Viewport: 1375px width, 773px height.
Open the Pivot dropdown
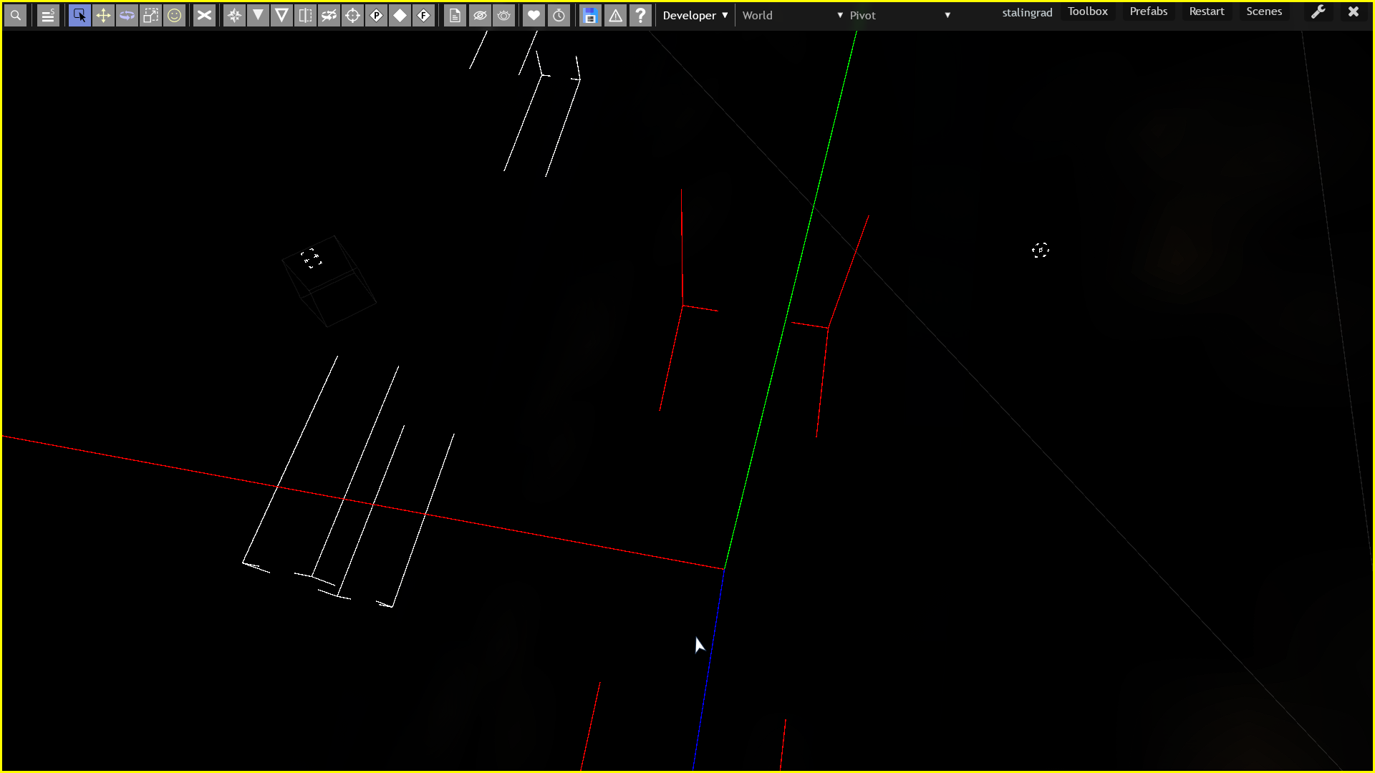point(899,15)
